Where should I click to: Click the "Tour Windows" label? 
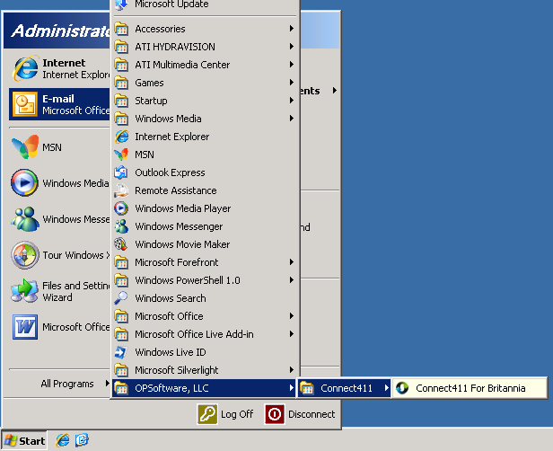75,255
